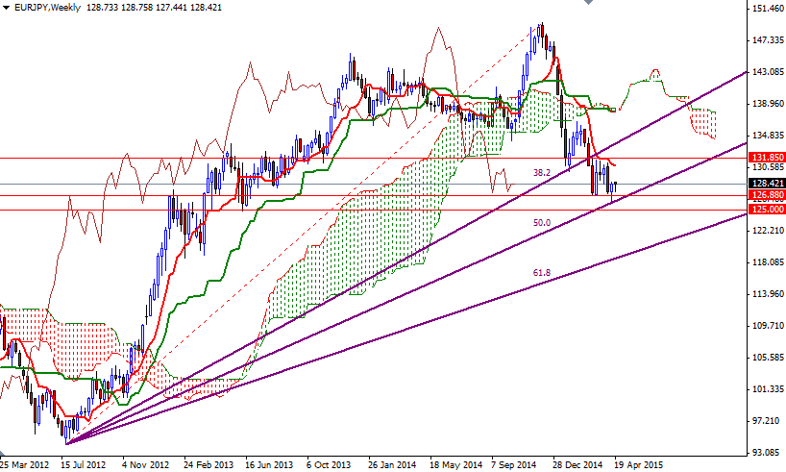Screen dimensions: 786x472
Task: Click the 26 Jan 2014 date label
Action: tap(392, 465)
